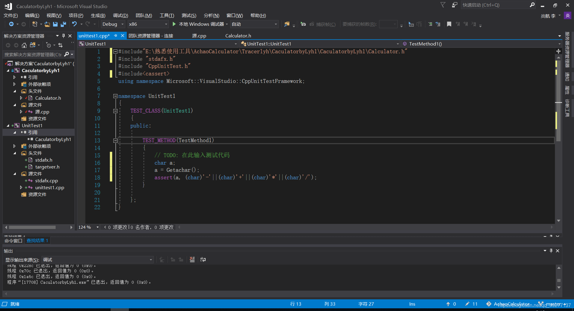
Task: Click the Quick Launch search magnifier
Action: (532, 5)
